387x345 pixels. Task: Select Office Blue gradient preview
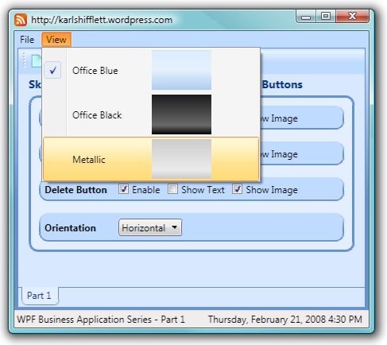(x=181, y=70)
